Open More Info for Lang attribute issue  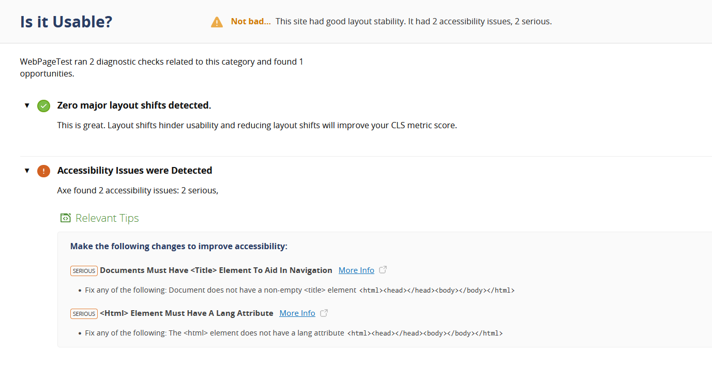(x=297, y=313)
